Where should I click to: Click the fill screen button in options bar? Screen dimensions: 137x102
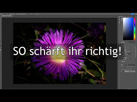[37, 14]
